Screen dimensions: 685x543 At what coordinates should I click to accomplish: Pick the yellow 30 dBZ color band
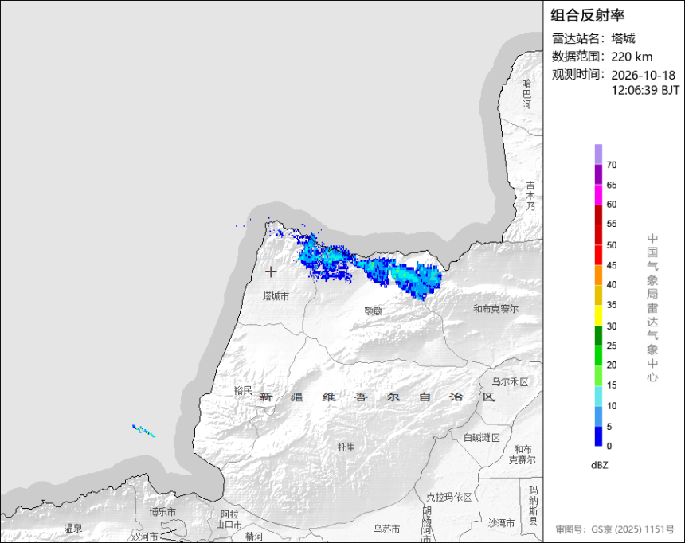coord(598,315)
